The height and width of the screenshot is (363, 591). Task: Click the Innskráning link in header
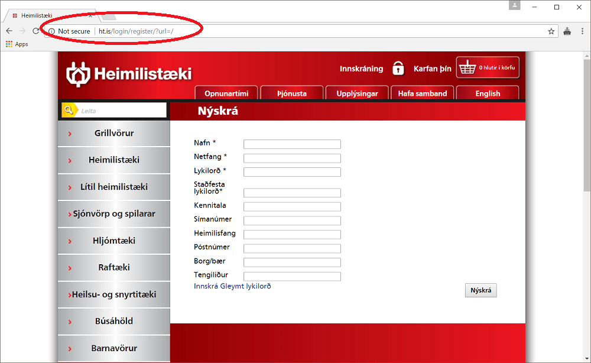tap(361, 69)
